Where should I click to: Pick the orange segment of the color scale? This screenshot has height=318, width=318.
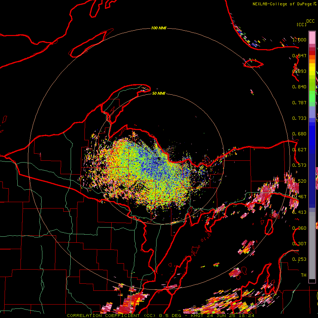click(312, 59)
